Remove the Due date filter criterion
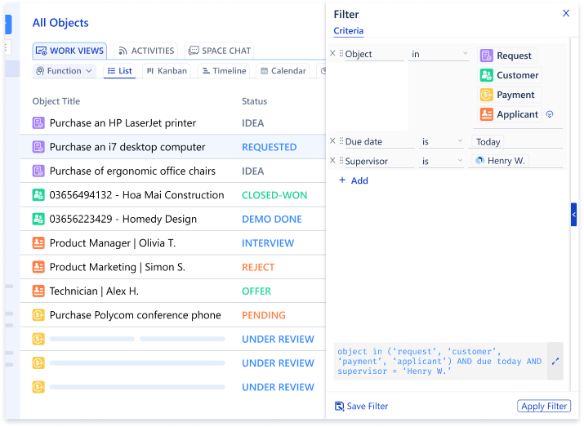This screenshot has height=427, width=584. point(332,141)
